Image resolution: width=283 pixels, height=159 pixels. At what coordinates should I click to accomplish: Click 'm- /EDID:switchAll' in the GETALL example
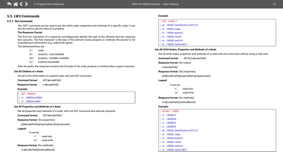click(x=173, y=150)
